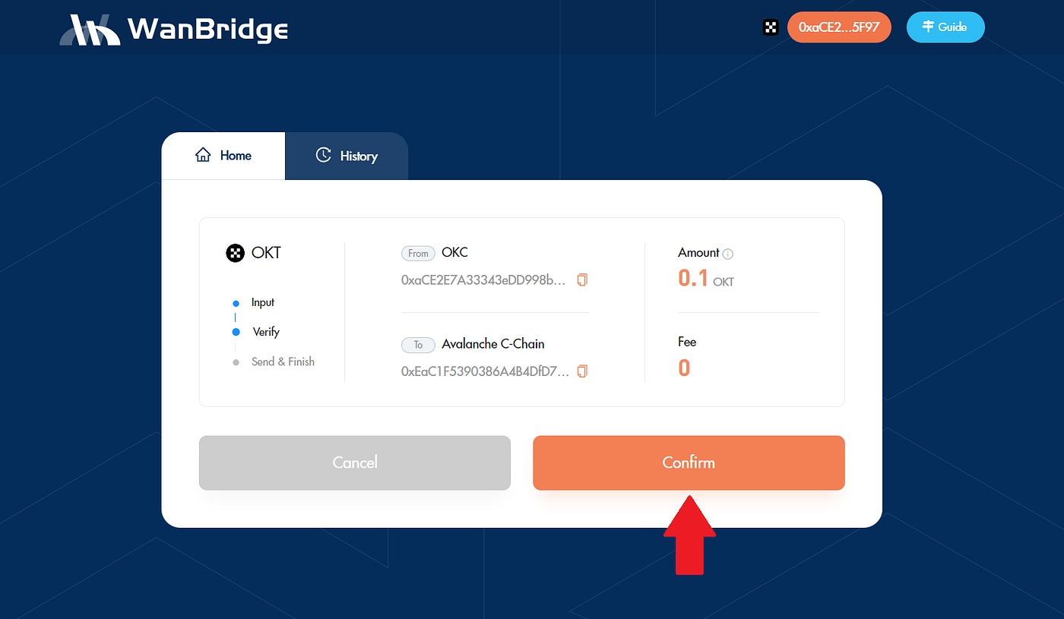The width and height of the screenshot is (1064, 619).
Task: Switch to the Home tab
Action: tap(223, 156)
